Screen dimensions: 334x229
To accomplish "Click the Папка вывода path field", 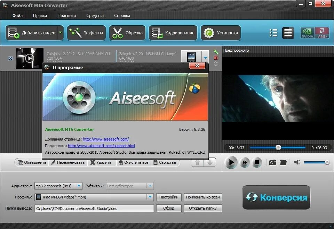I will point(94,209).
